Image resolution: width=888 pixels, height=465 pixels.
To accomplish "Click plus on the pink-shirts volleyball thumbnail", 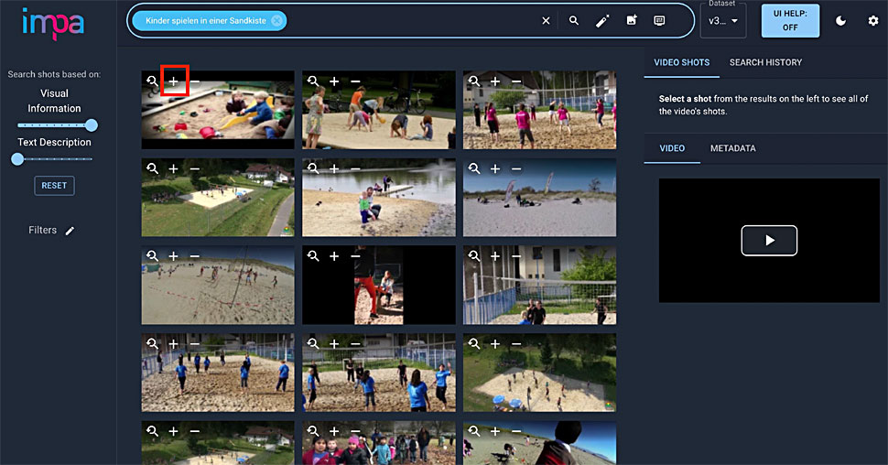I will [495, 81].
